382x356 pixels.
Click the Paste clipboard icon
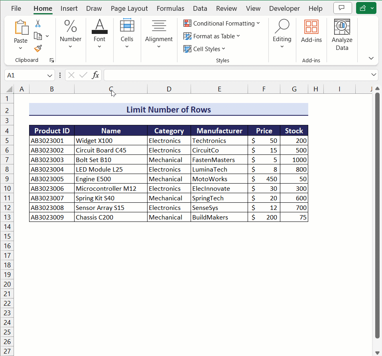pos(21,27)
